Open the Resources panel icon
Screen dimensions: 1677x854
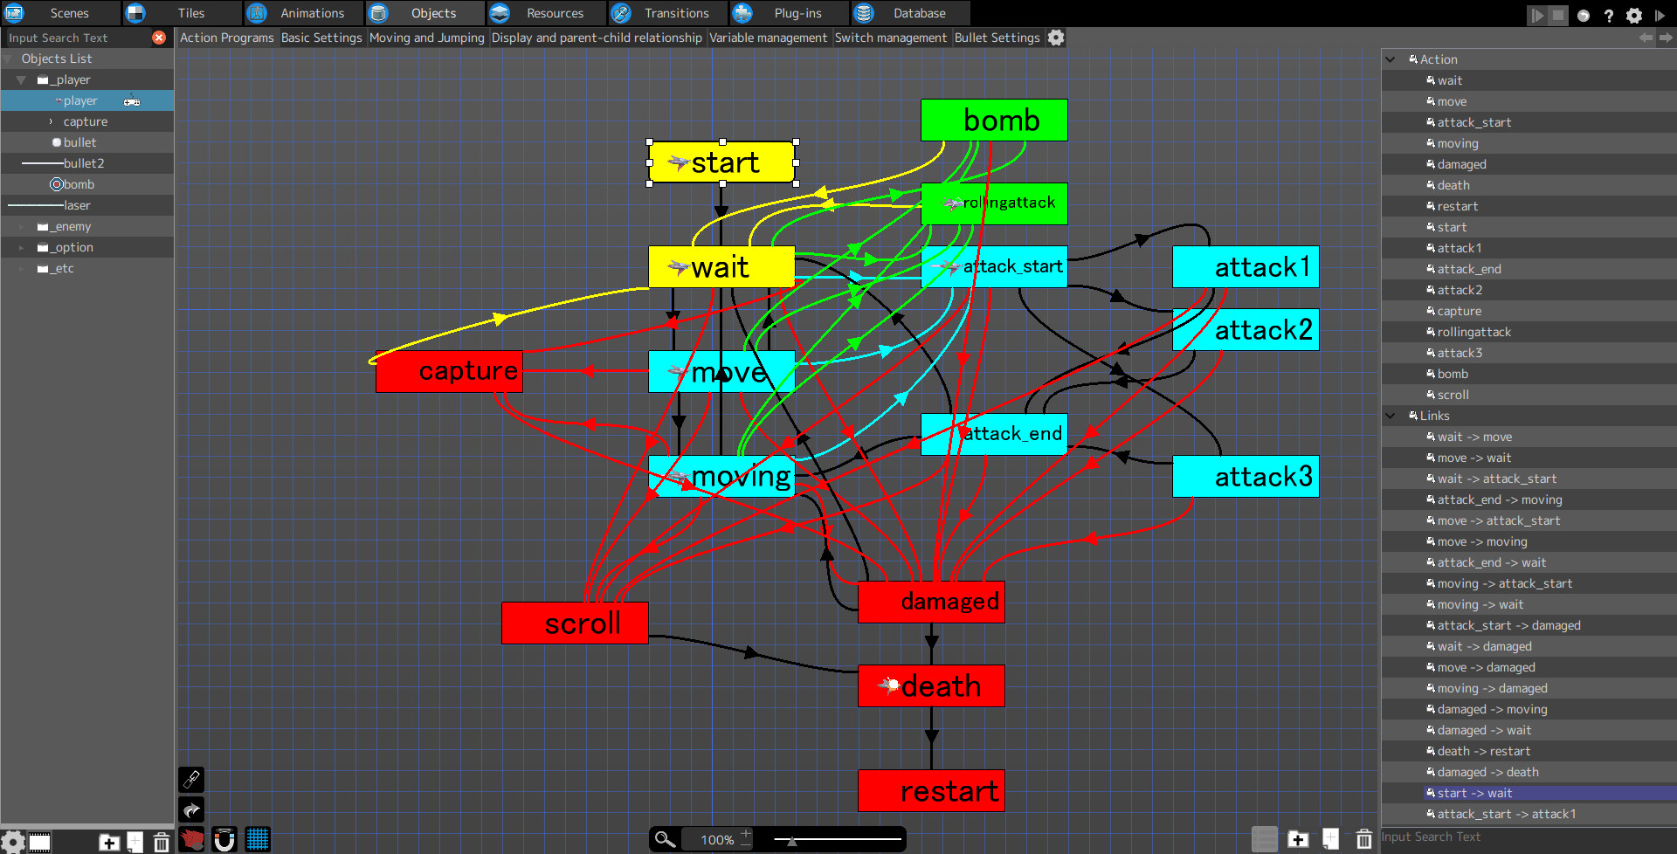pos(500,13)
